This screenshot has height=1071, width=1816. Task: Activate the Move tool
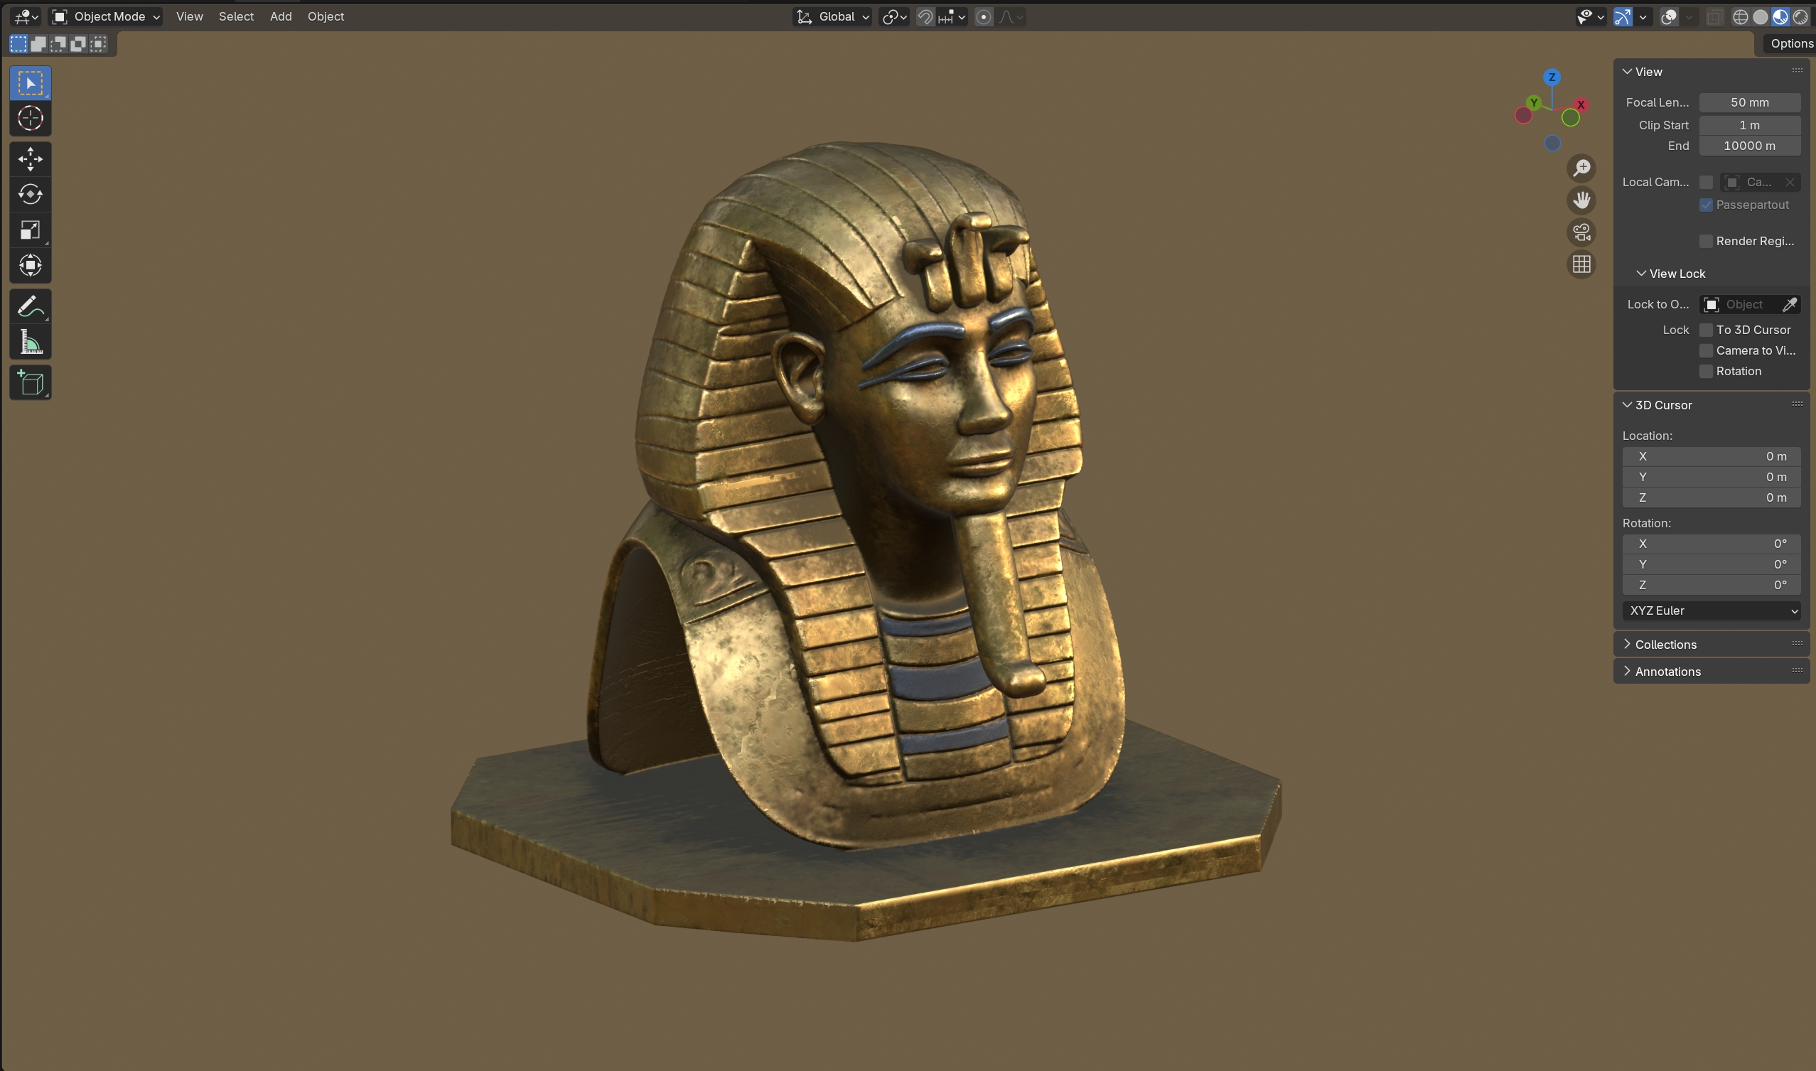pyautogui.click(x=31, y=158)
